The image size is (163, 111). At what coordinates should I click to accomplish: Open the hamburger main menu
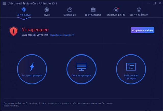click(4, 4)
